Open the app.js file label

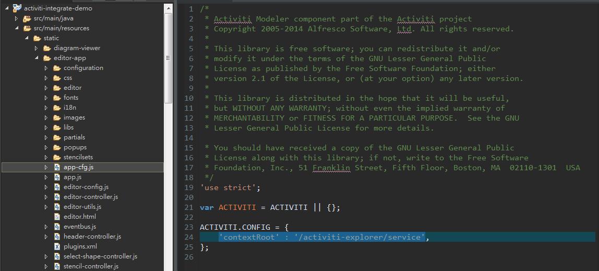coord(73,177)
